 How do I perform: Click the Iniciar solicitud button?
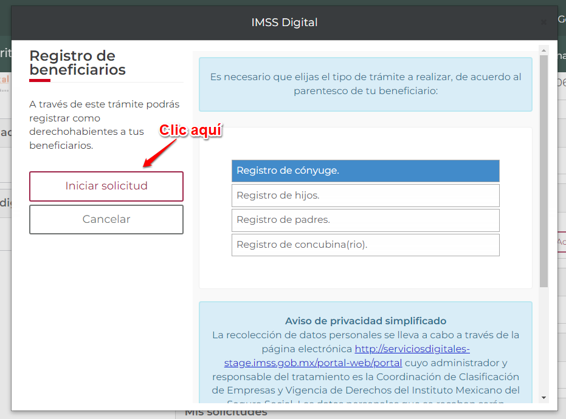tap(106, 186)
